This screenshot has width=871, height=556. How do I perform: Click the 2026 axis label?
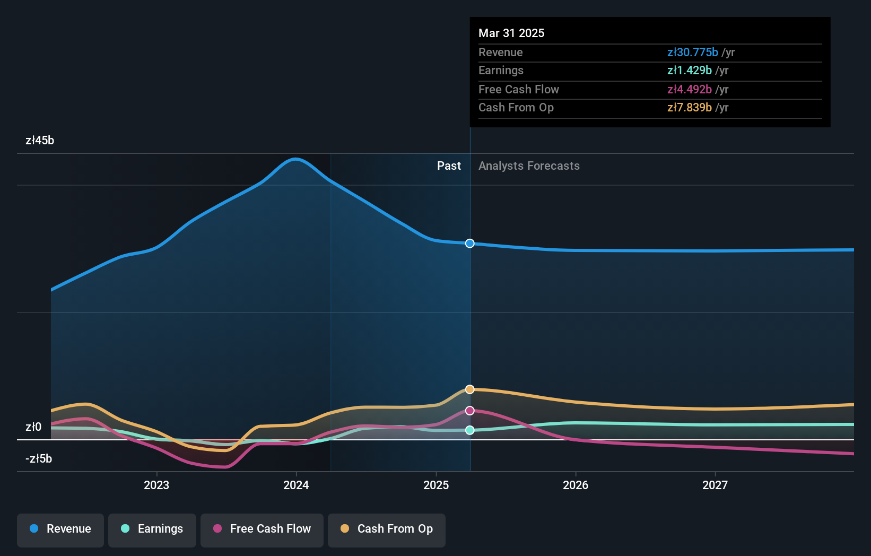click(x=576, y=485)
